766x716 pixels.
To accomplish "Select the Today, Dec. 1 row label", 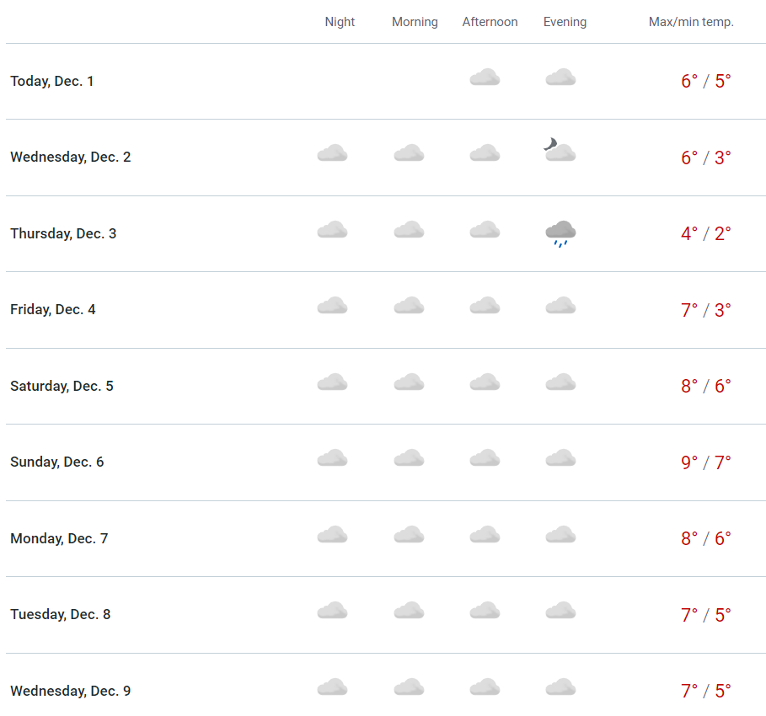I will click(x=52, y=81).
